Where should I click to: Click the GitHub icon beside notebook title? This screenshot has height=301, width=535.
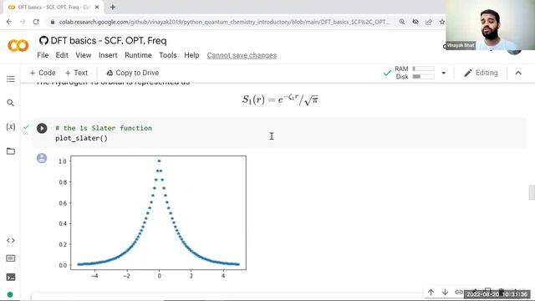(x=43, y=41)
